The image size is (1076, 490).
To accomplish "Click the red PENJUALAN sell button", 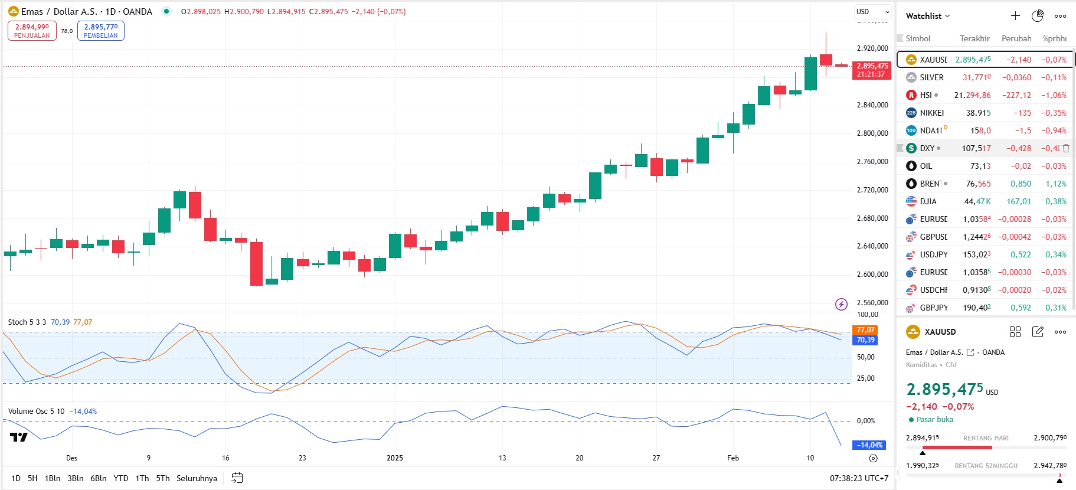I will (x=32, y=31).
